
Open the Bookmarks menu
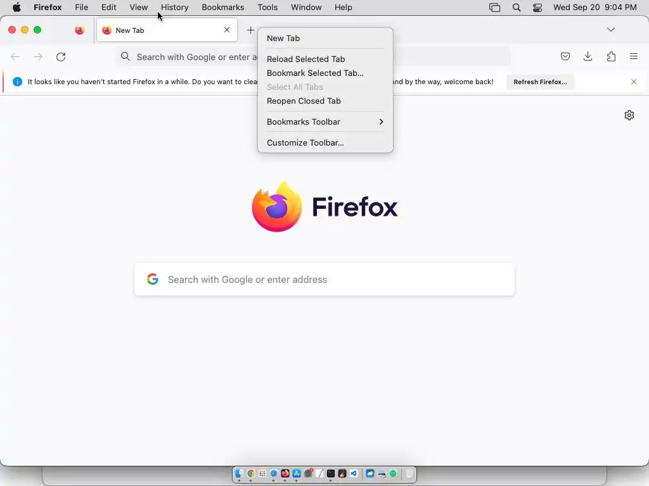click(223, 8)
